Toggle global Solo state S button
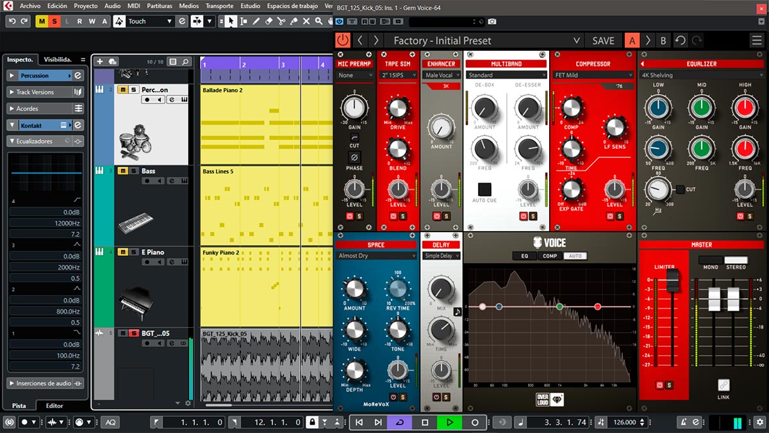Viewport: 769px width, 433px height. (54, 21)
